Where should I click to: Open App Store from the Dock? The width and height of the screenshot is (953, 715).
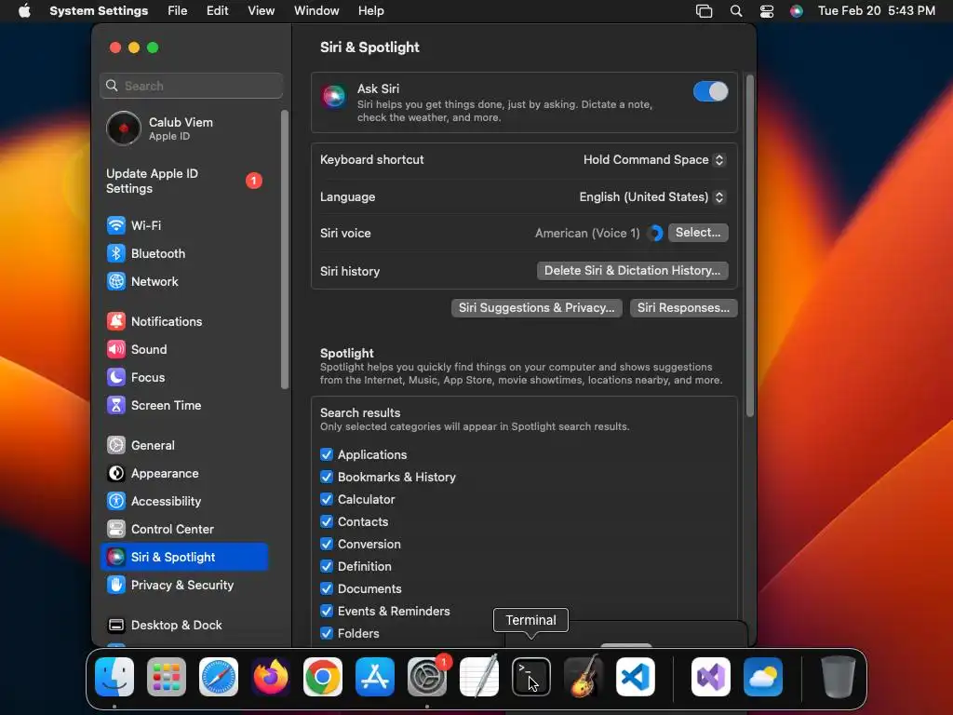coord(375,677)
